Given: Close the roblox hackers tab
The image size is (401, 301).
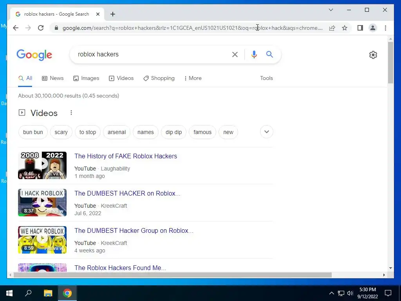Looking at the screenshot, I should [x=98, y=14].
